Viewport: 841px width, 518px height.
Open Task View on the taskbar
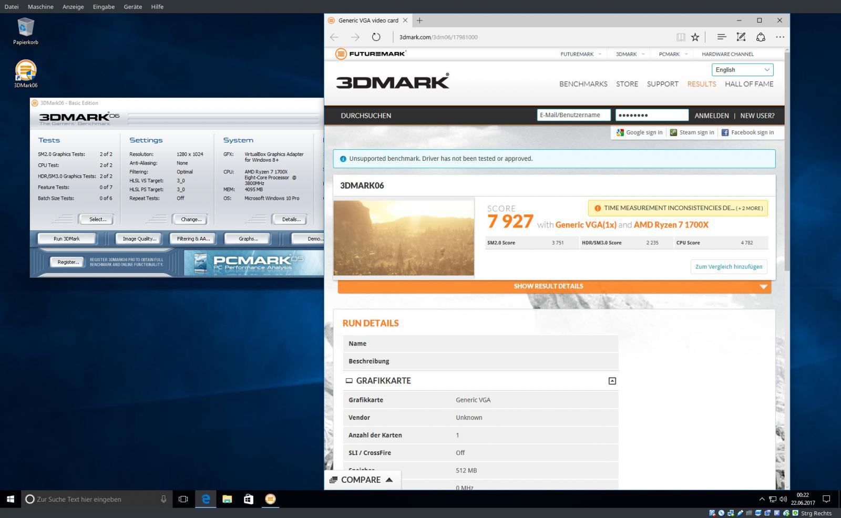(x=183, y=499)
